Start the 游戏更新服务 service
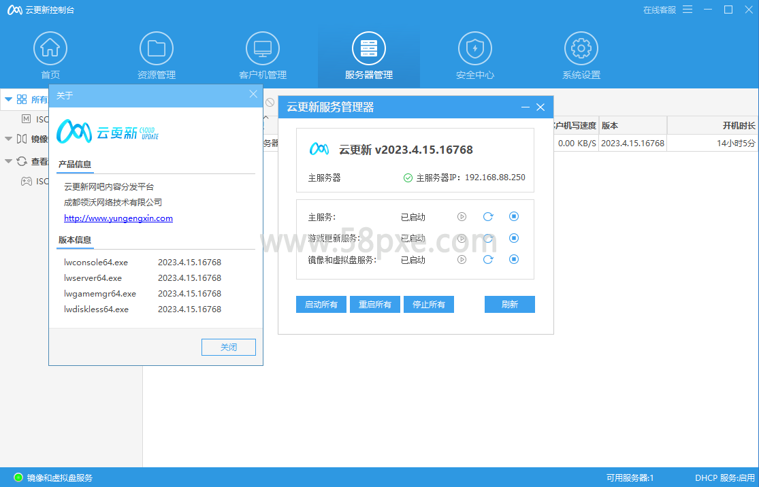759x487 pixels. [x=462, y=239]
